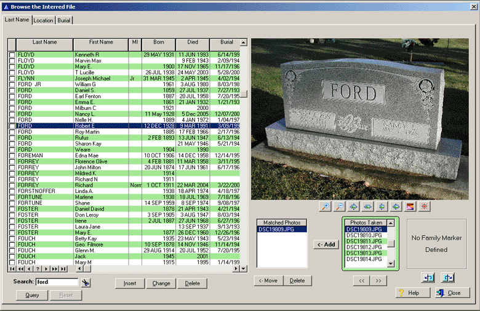The width and height of the screenshot is (480, 311).
Task: Open the Burial tab
Action: 64,20
